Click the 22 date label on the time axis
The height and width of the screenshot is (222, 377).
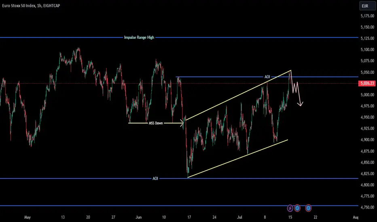tap(316, 217)
